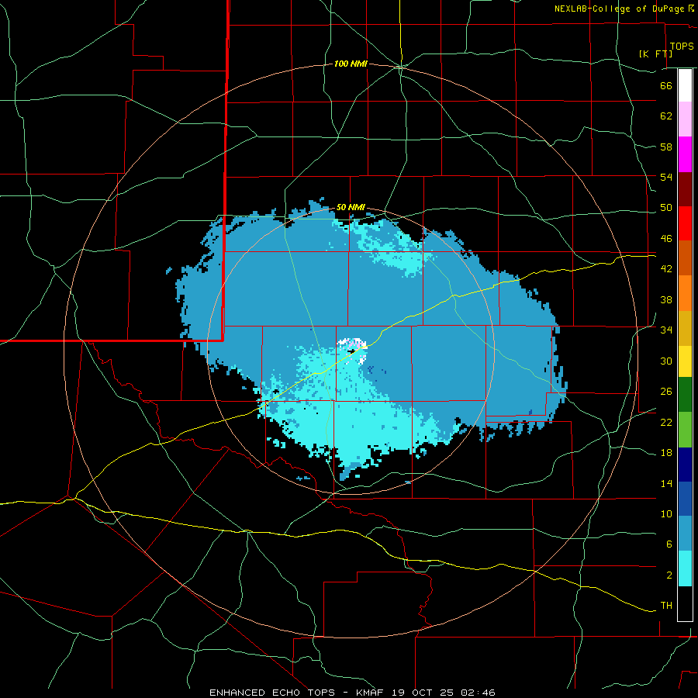Image resolution: width=698 pixels, height=698 pixels.
Task: Click the legend value 14
Action: [666, 483]
